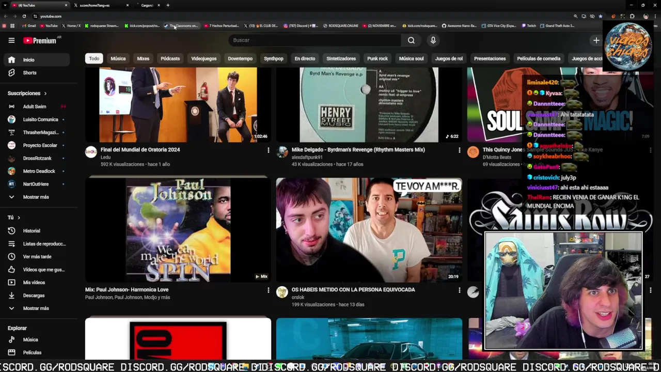The width and height of the screenshot is (661, 372).
Task: Open options for OS HABEIS METIDO video
Action: point(459,290)
